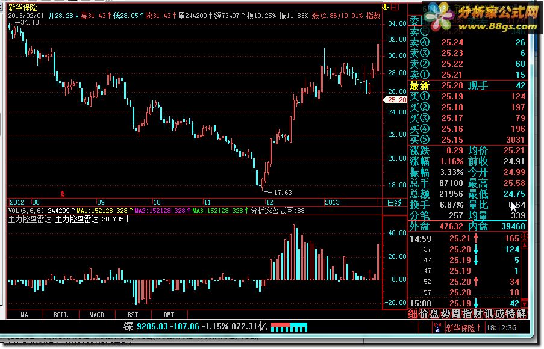Click the 指数 label in the chart header

tap(374, 16)
